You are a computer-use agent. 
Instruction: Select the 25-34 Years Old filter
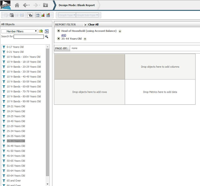16,131
